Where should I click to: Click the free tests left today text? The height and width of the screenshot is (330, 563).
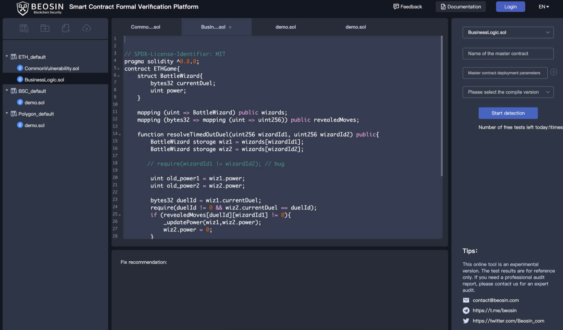pyautogui.click(x=520, y=127)
